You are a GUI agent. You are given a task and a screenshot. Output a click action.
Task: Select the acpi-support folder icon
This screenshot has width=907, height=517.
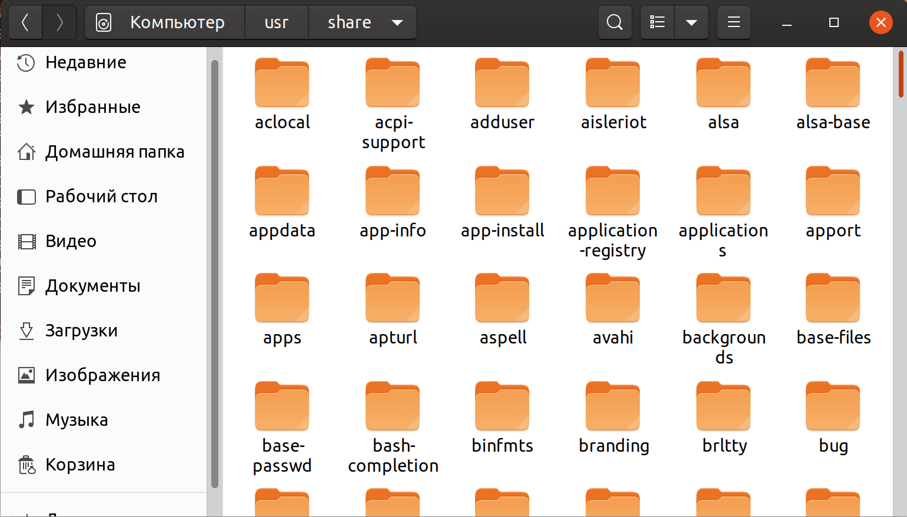point(393,83)
